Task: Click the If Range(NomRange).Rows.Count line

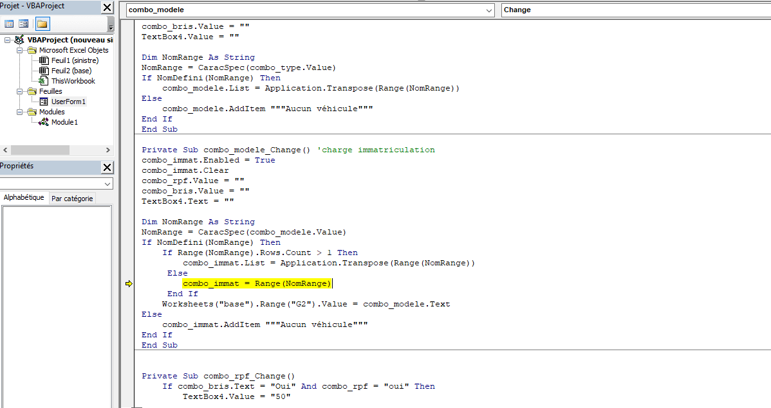Action: pos(260,253)
